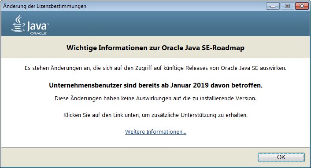The height and width of the screenshot is (168, 311).
Task: Click the heading Wichtige Informationen zur Oracle Java SE-Roadmap
Action: (x=155, y=48)
